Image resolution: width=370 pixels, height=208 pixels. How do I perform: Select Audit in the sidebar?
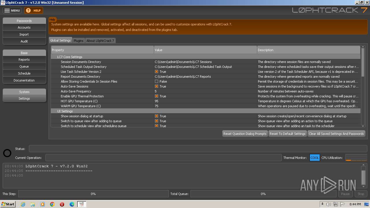pos(24,41)
